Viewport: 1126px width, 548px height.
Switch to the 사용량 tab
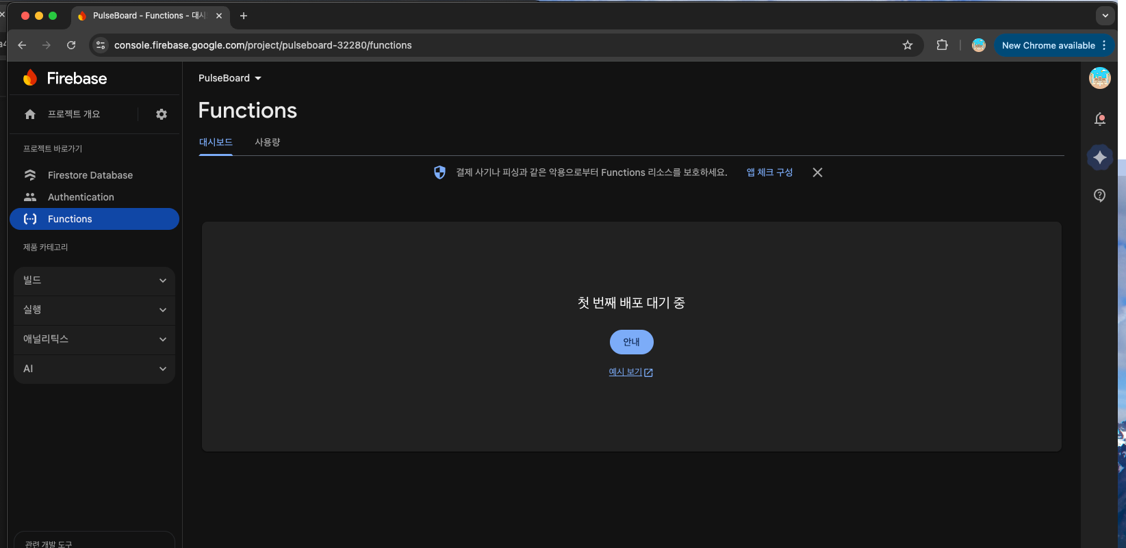pos(268,142)
